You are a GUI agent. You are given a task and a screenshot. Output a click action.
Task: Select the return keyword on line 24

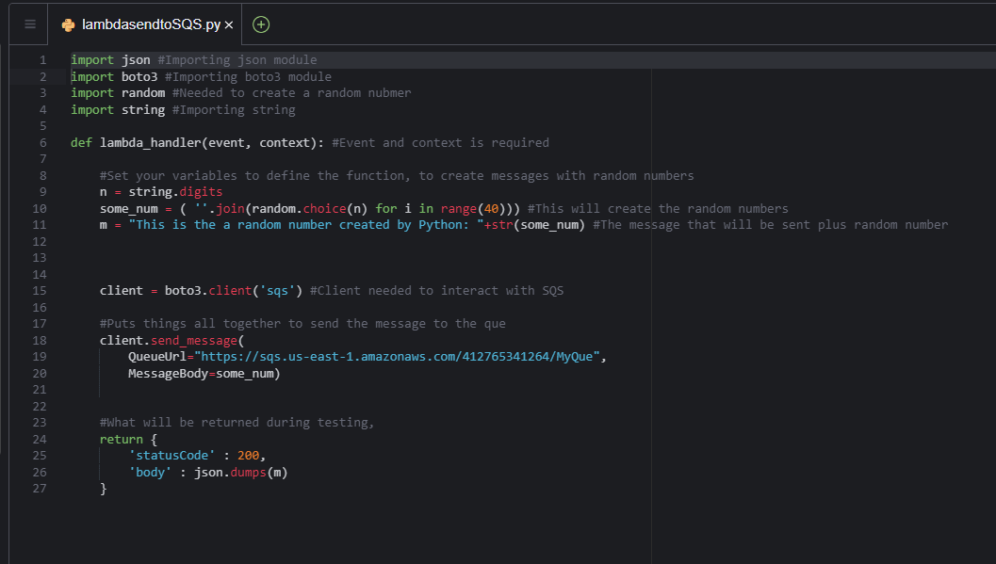122,439
